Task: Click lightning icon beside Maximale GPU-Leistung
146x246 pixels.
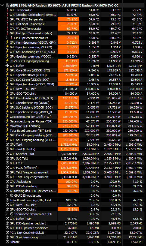Action: coord(7,126)
